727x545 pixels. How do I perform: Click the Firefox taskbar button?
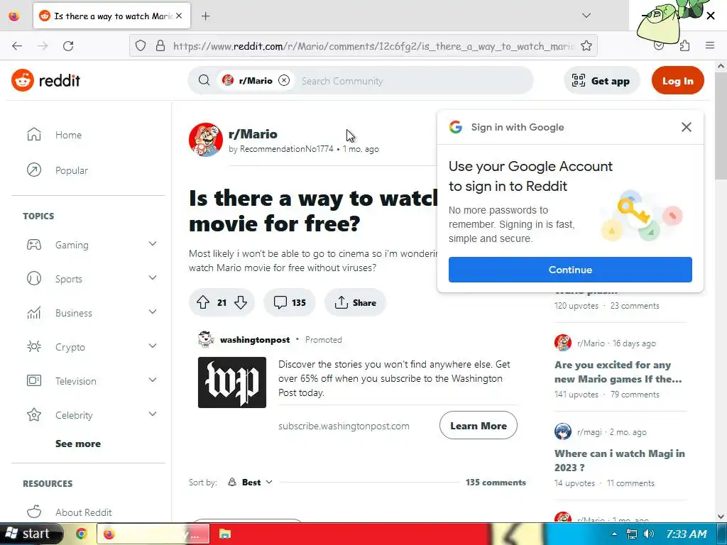[153, 534]
